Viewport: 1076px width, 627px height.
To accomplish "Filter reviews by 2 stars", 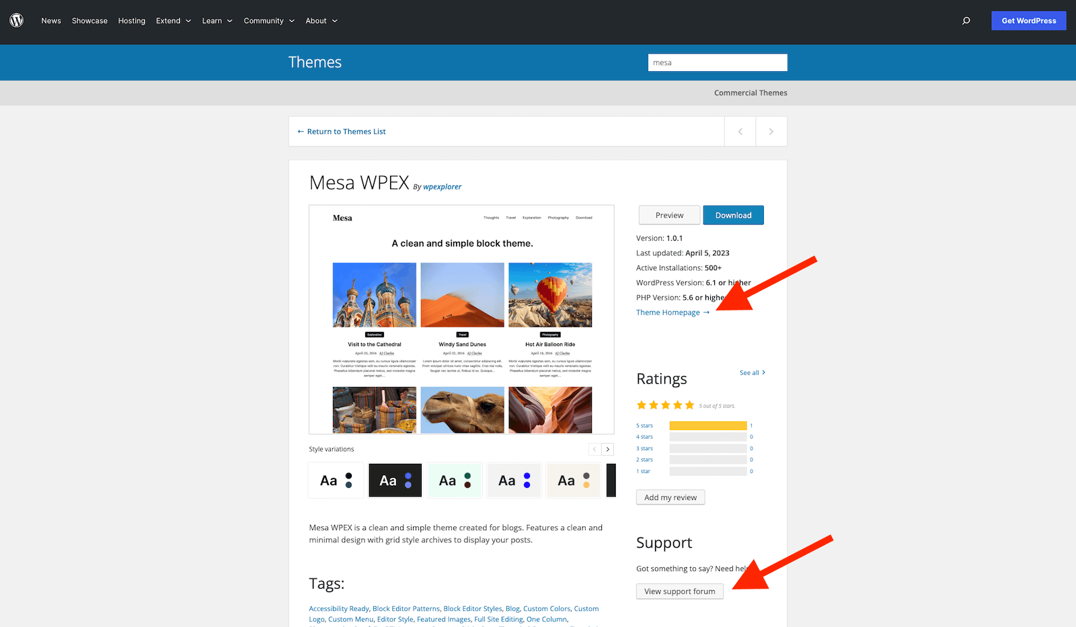I will click(x=644, y=460).
